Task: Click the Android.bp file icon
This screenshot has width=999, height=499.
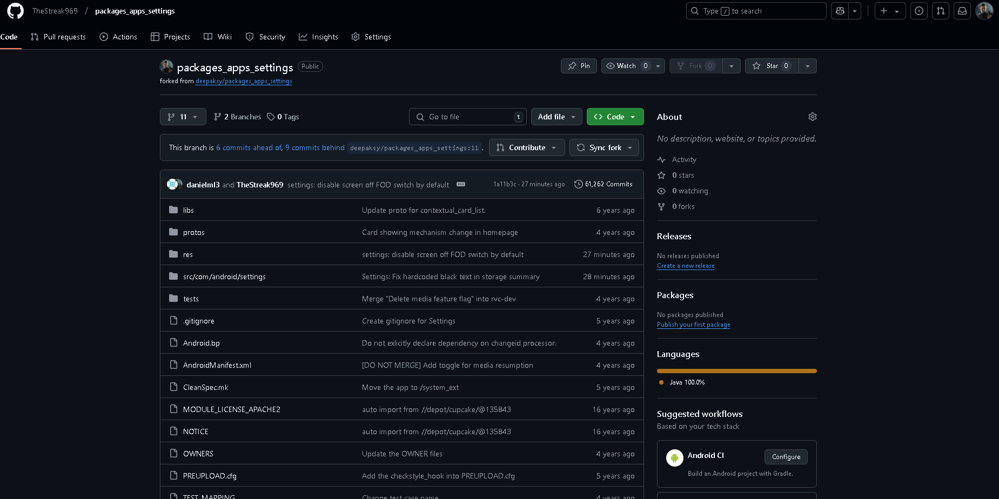Action: tap(173, 343)
